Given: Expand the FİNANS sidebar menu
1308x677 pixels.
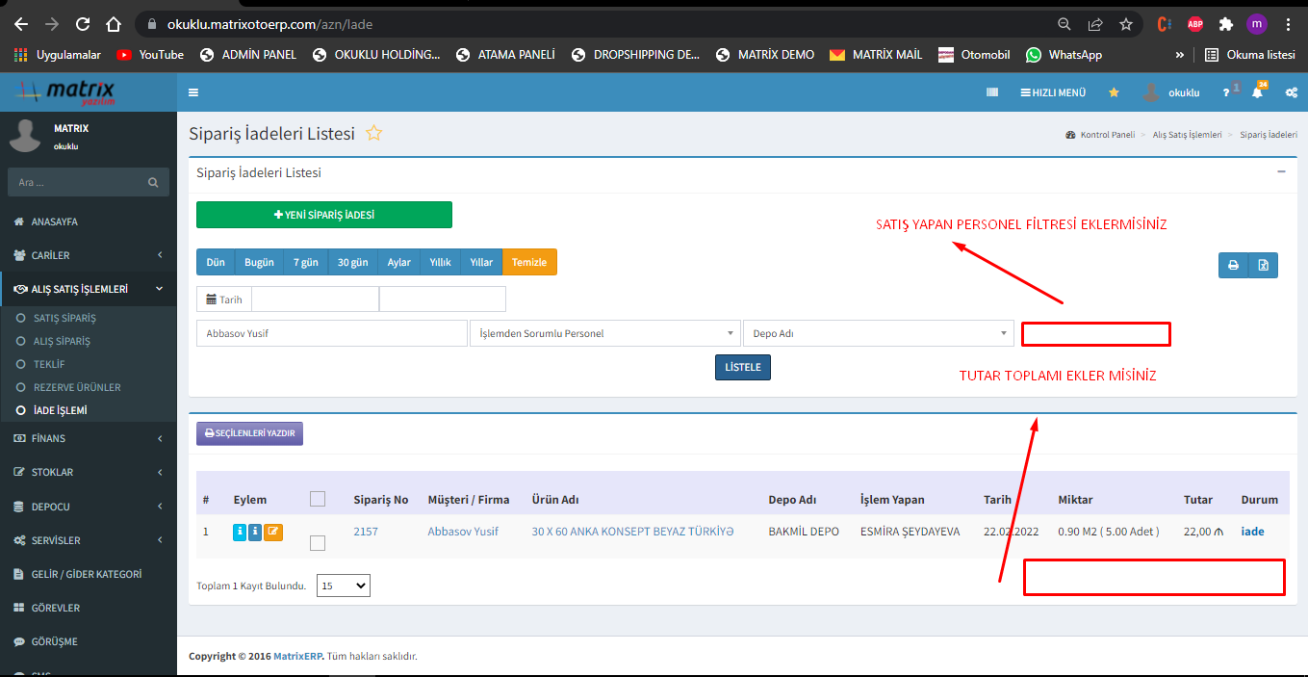Looking at the screenshot, I should [89, 438].
